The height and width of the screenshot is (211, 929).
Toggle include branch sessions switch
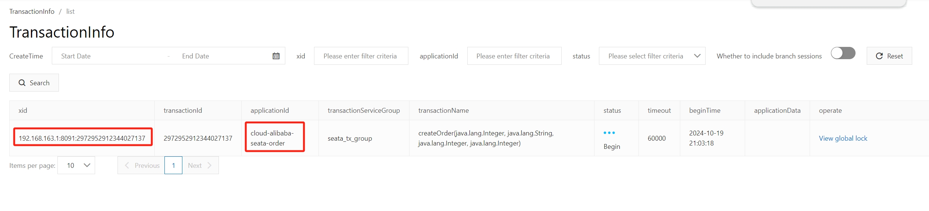click(x=843, y=53)
